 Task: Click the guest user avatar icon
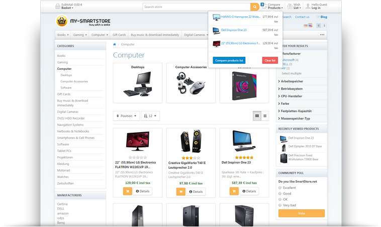[x=308, y=6]
